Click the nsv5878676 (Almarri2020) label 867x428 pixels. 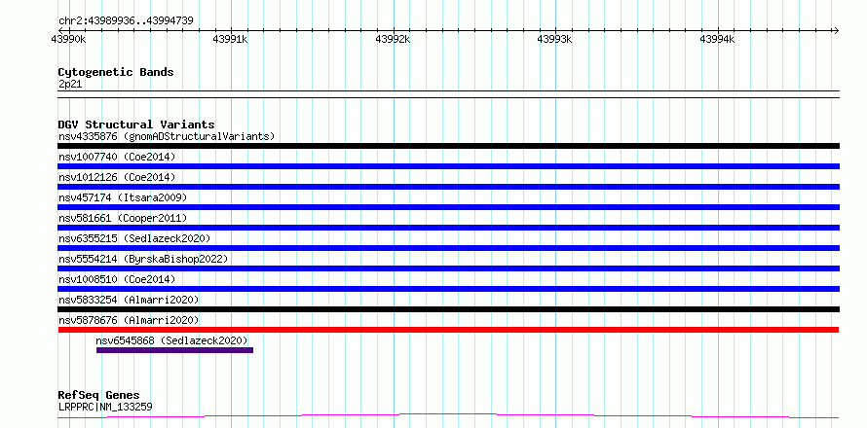[x=129, y=320]
